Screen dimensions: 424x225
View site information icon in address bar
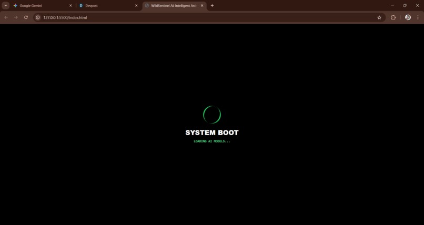pyautogui.click(x=38, y=17)
